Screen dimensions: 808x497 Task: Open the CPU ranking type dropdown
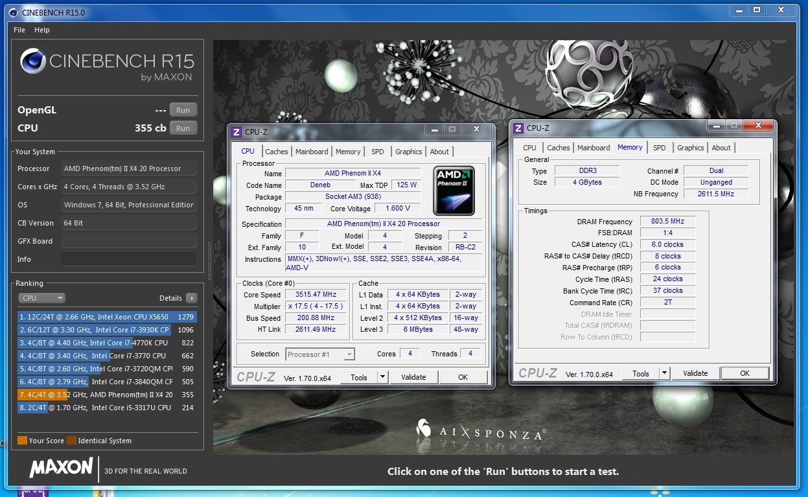click(x=42, y=298)
